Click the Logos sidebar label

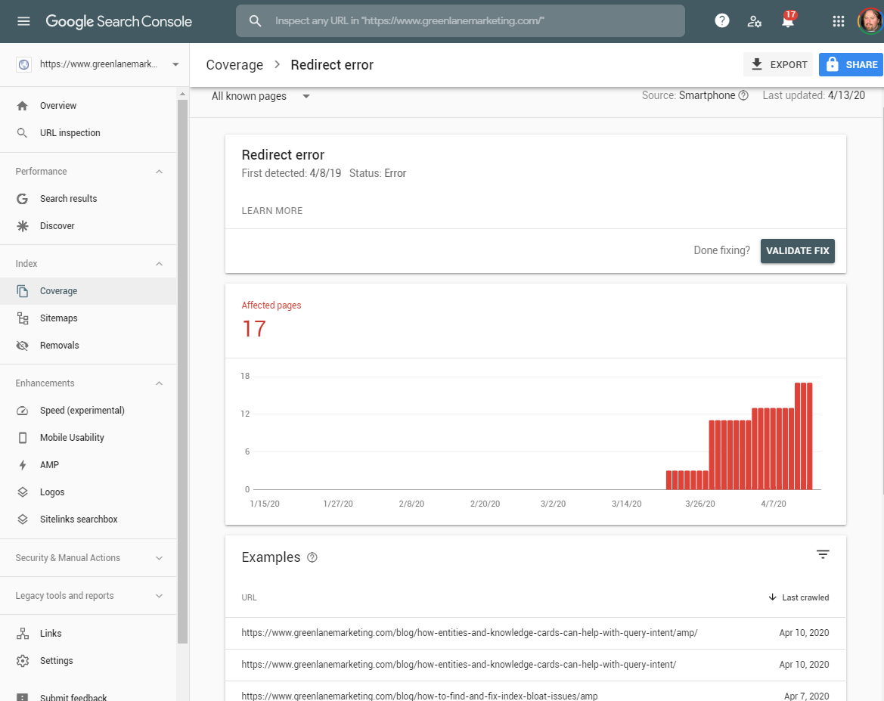(52, 492)
